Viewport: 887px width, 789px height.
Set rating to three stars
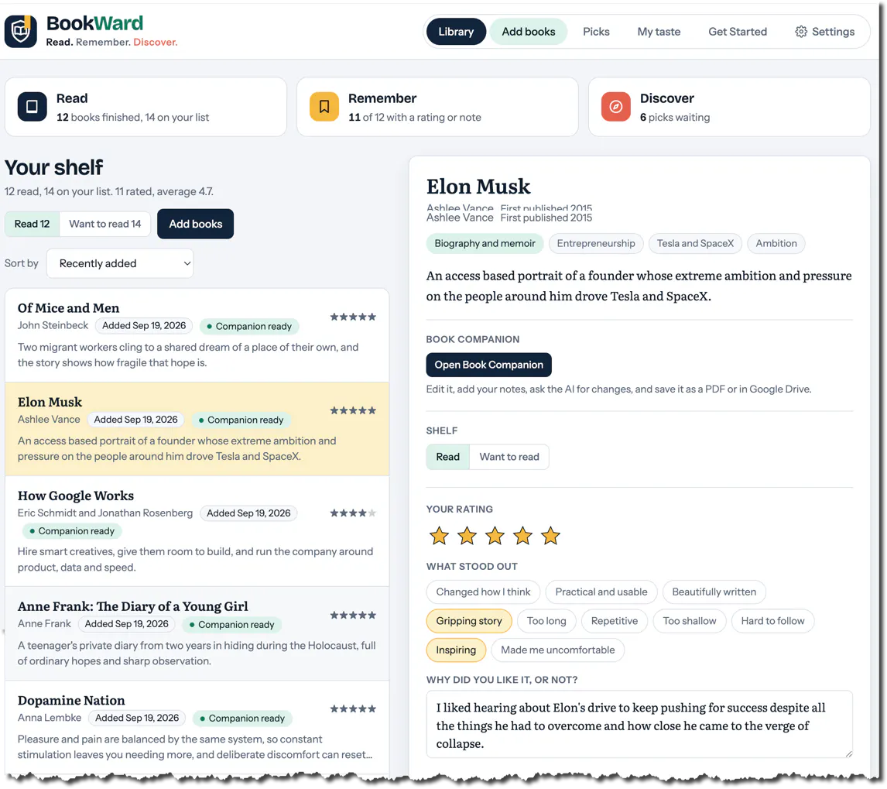click(495, 536)
